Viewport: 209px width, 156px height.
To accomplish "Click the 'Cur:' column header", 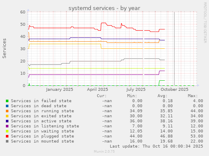I will click(x=102, y=96).
